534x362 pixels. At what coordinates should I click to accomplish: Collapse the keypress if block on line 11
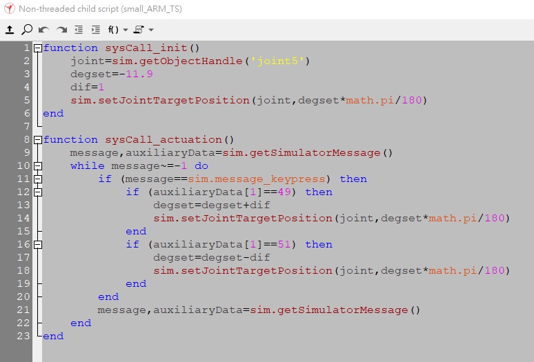click(x=38, y=179)
